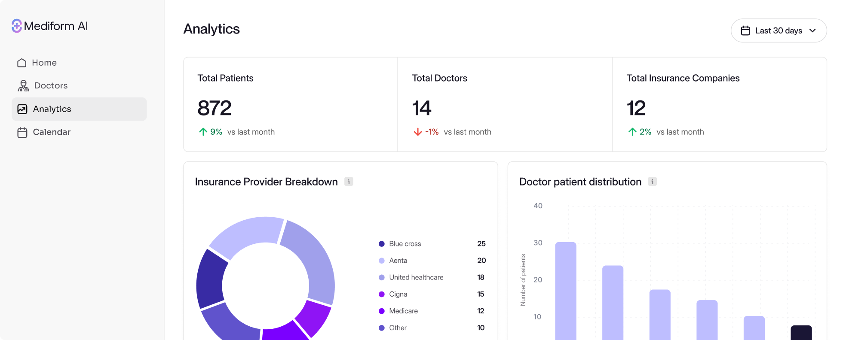Click the Aenta legend color dot
846x340 pixels.
381,261
